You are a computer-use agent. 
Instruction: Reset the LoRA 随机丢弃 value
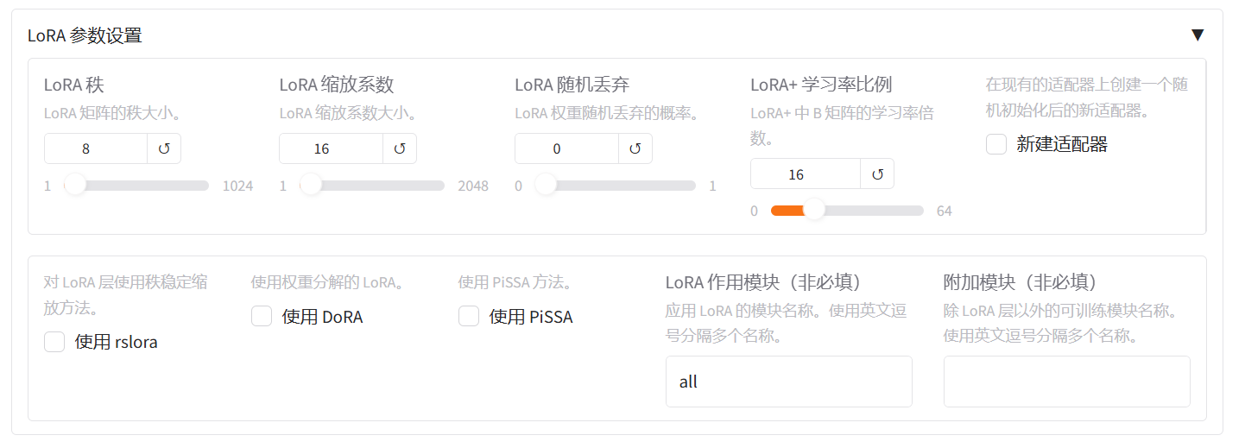(x=635, y=148)
